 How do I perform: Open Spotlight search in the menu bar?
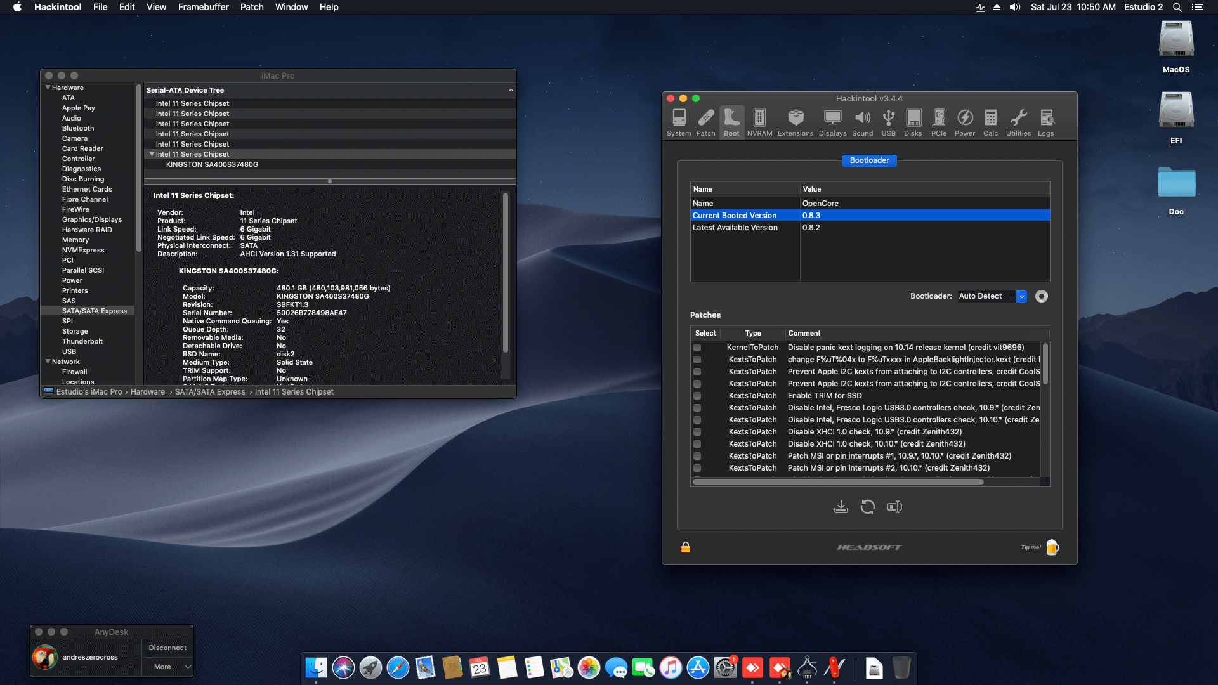pos(1177,7)
